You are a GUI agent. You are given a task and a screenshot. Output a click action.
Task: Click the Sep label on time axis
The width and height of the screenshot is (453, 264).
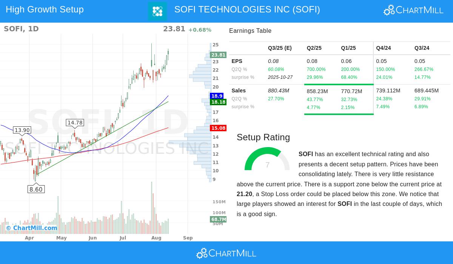coord(188,238)
